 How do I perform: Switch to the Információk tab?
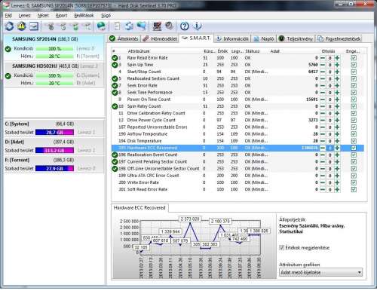pyautogui.click(x=232, y=38)
